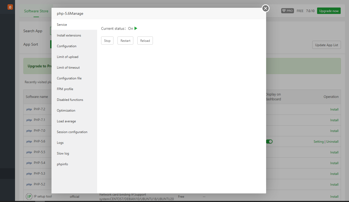Click Install for PHP-5.5
This screenshot has width=349, height=202.
point(334,152)
